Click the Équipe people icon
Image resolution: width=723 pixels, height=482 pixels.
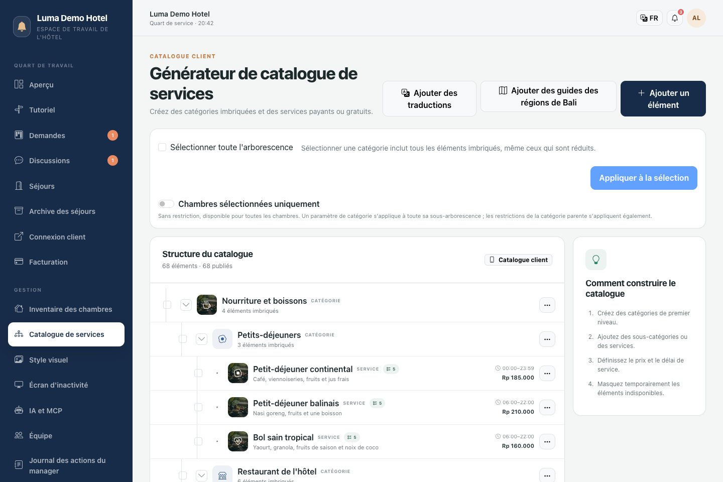(x=19, y=435)
